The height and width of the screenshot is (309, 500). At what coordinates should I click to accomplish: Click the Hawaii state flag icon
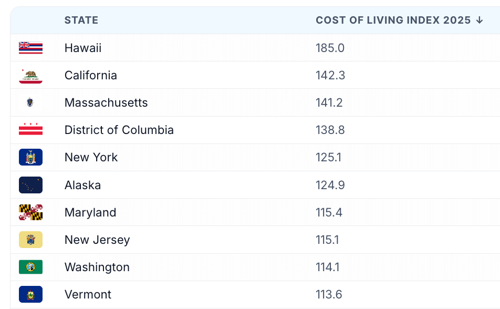coord(30,48)
